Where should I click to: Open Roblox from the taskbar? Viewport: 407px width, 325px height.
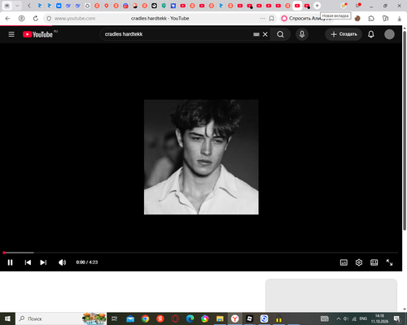(249, 318)
